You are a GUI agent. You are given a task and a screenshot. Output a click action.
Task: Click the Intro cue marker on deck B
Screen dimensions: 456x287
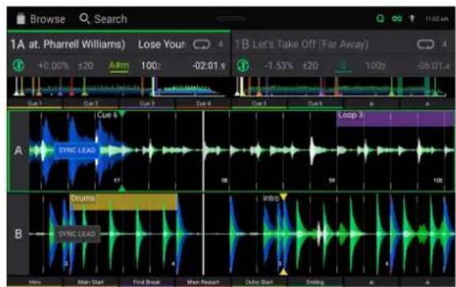point(275,198)
